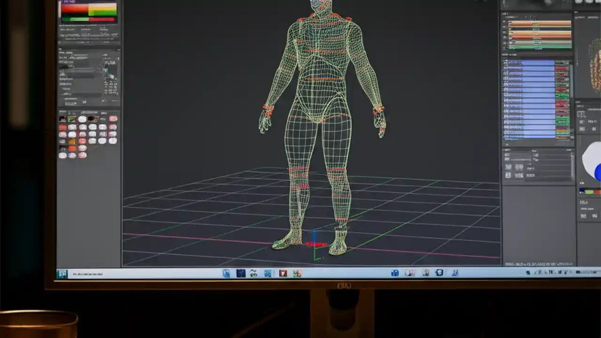Select the first brush thumbnail in the left palette
Image resolution: width=601 pixels, height=338 pixels.
coord(63,119)
